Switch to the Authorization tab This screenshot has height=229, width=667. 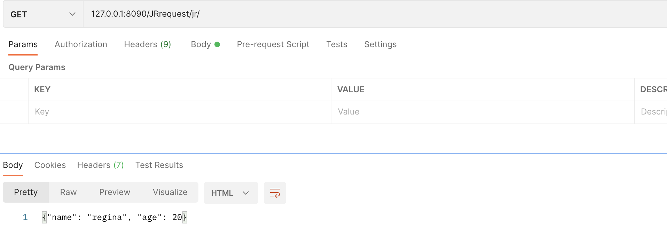pyautogui.click(x=81, y=44)
